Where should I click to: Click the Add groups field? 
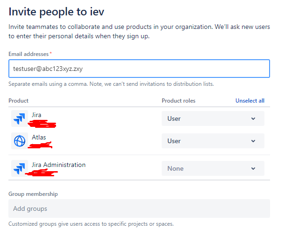(139, 208)
